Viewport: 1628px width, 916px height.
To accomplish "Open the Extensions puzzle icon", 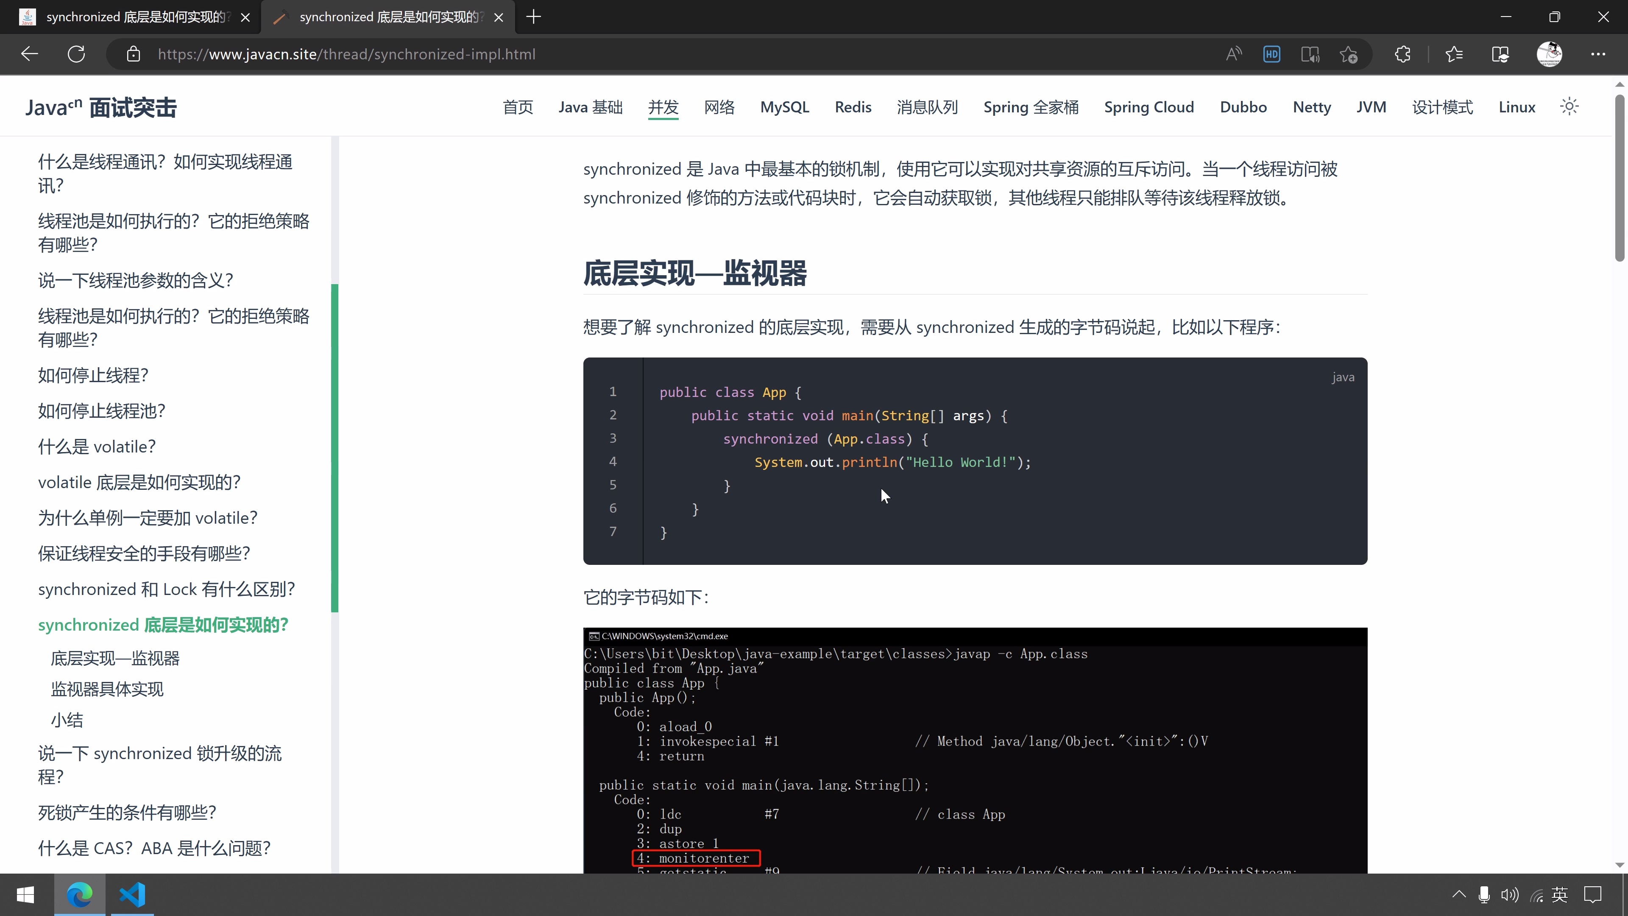I will 1402,54.
